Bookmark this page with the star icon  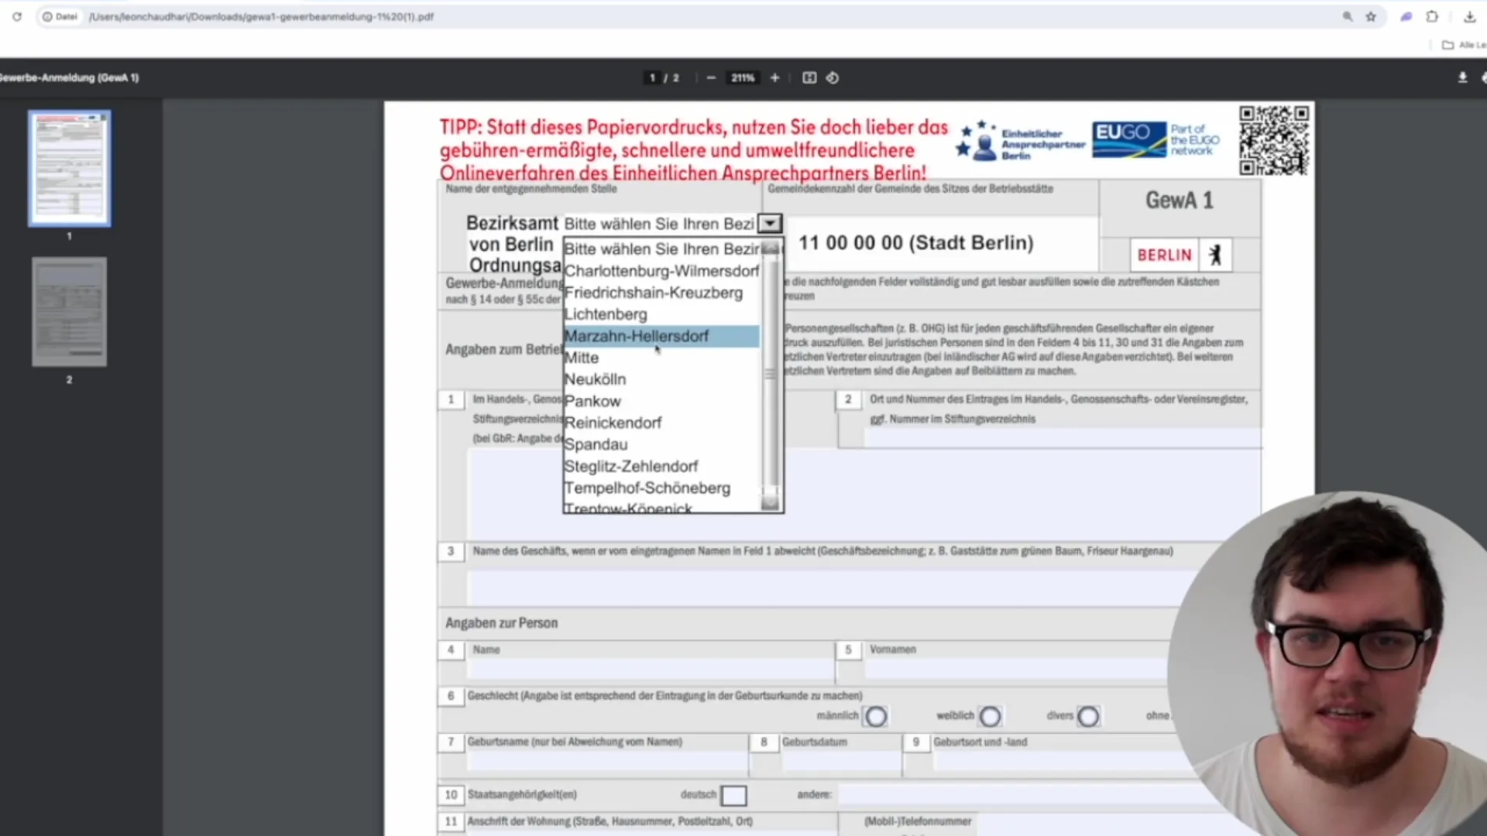tap(1371, 16)
